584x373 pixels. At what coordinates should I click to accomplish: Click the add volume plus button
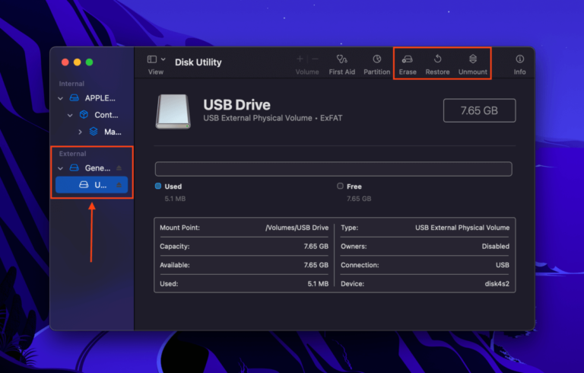pyautogui.click(x=300, y=59)
